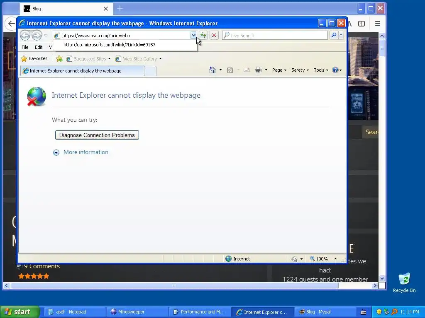Open the Favorites star panel
Viewport: 425px width, 318px height.
pos(34,58)
